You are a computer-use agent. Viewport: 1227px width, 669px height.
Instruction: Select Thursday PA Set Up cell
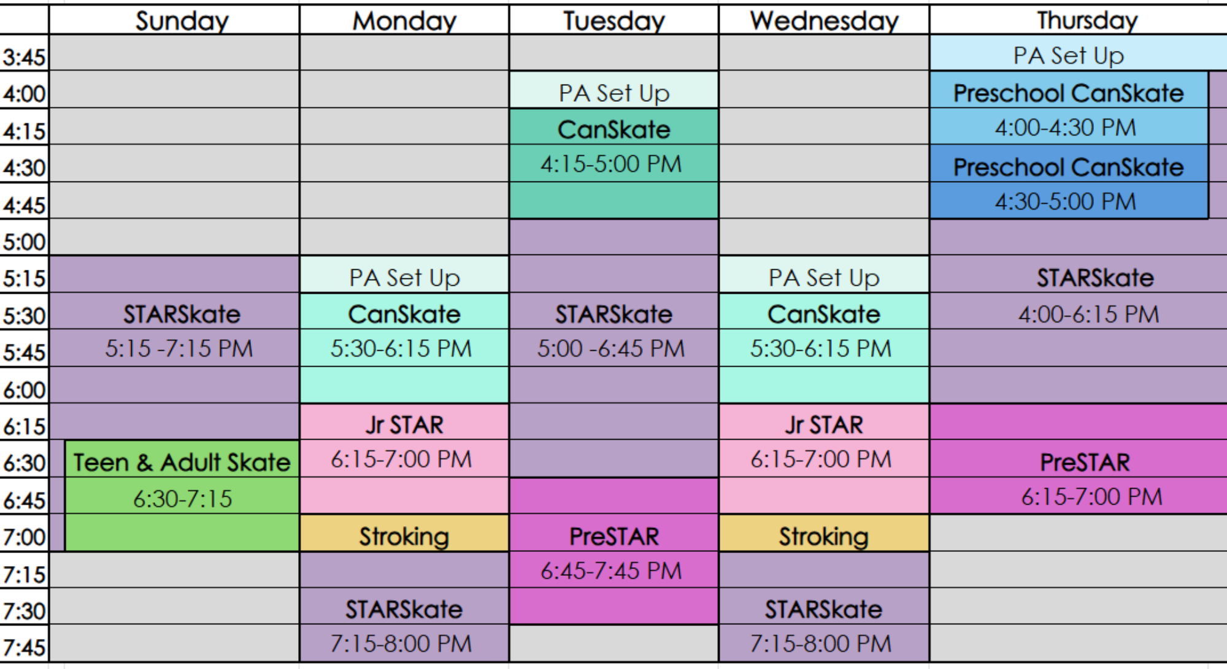click(1079, 53)
